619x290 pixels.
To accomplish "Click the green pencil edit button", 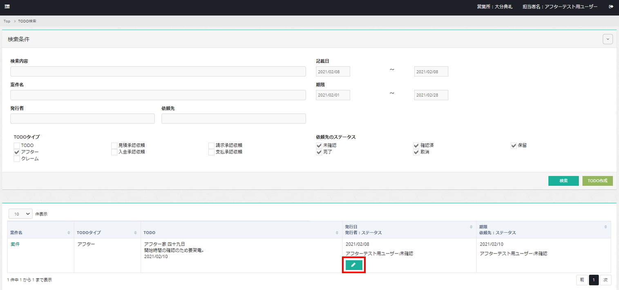I will tap(353, 265).
